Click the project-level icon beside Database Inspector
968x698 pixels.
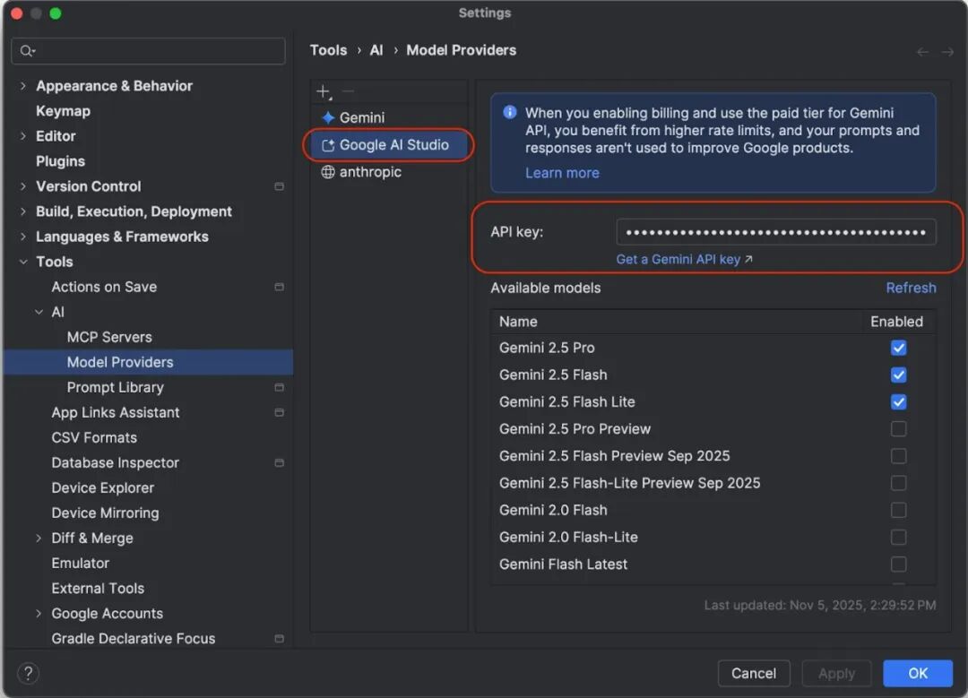click(x=279, y=463)
